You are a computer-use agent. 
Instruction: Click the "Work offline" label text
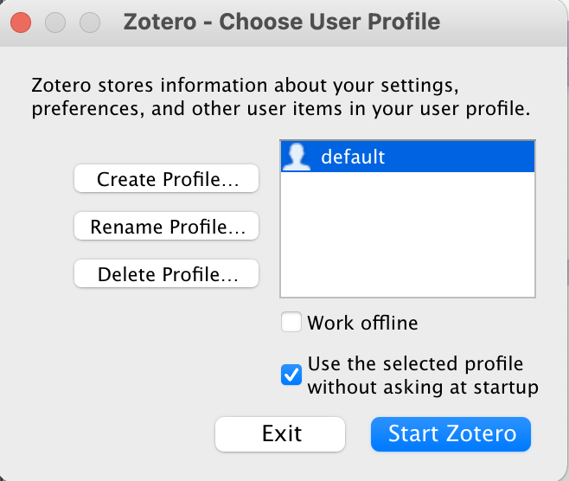coord(362,323)
